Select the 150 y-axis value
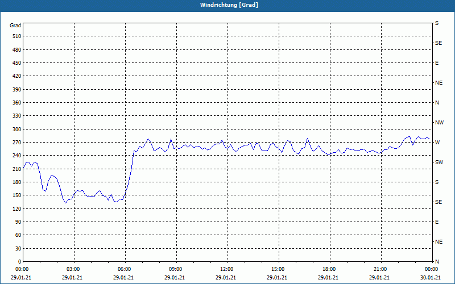 pos(17,195)
